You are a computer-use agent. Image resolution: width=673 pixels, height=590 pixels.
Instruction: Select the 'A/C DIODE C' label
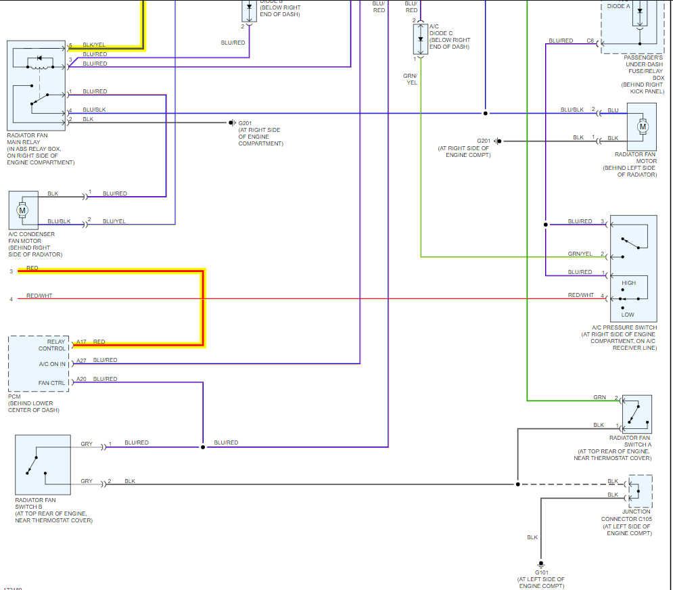[441, 30]
